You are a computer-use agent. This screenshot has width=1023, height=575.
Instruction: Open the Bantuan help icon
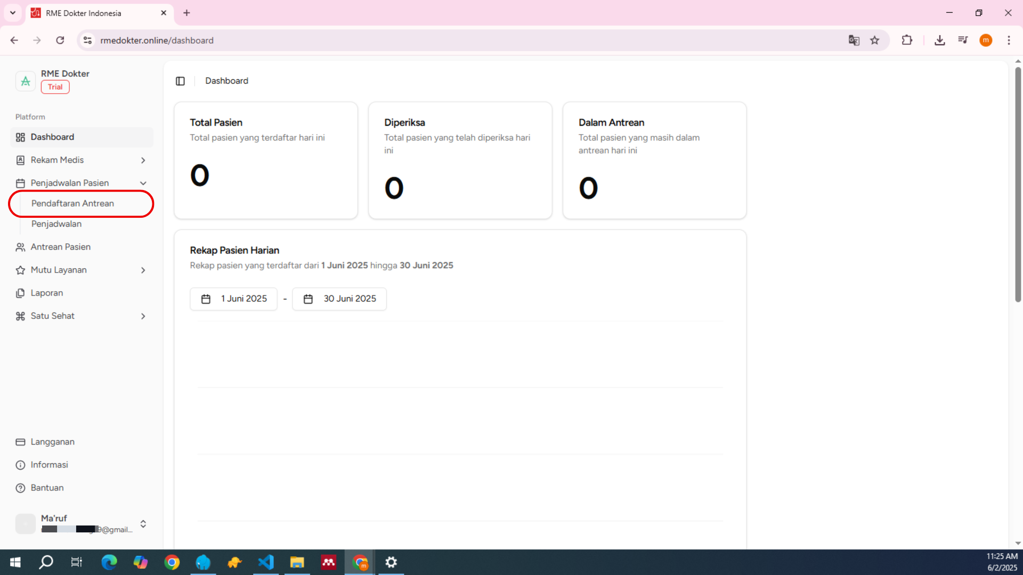point(20,488)
